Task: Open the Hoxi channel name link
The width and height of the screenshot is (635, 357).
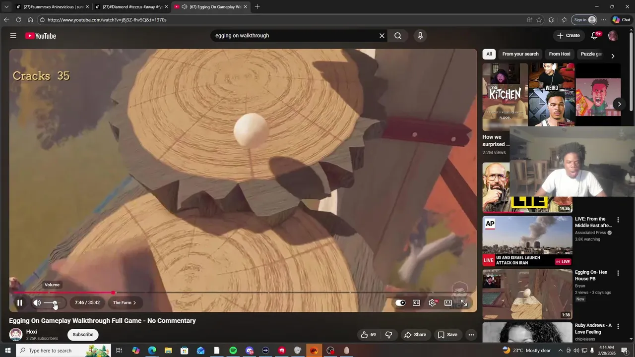Action: click(31, 332)
